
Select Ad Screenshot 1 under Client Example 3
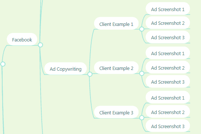point(167,97)
